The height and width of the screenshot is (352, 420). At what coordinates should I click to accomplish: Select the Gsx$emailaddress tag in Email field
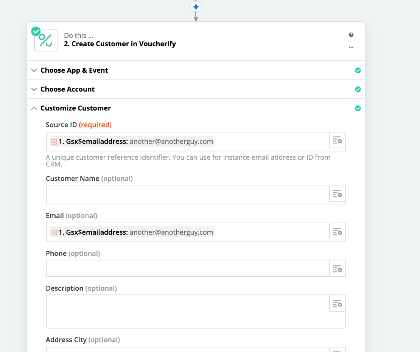(132, 232)
